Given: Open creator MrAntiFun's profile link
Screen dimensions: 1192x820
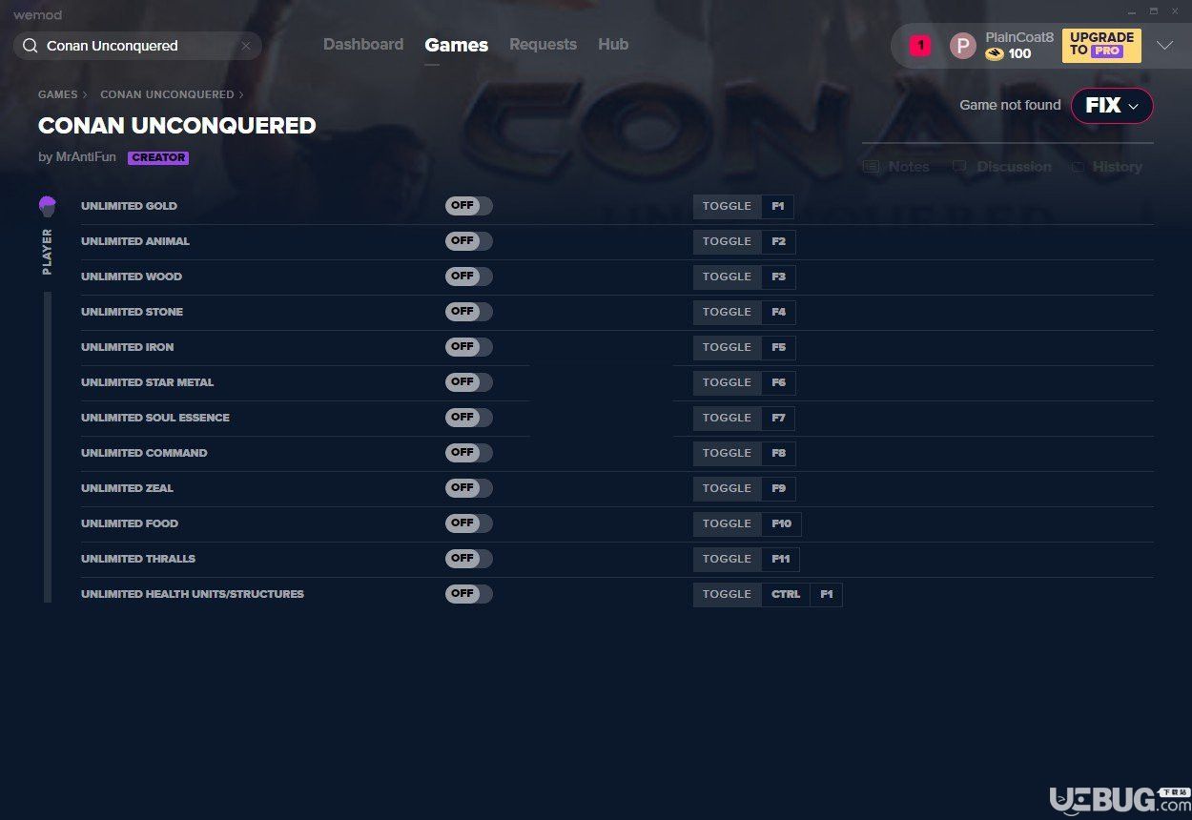Looking at the screenshot, I should pyautogui.click(x=84, y=157).
